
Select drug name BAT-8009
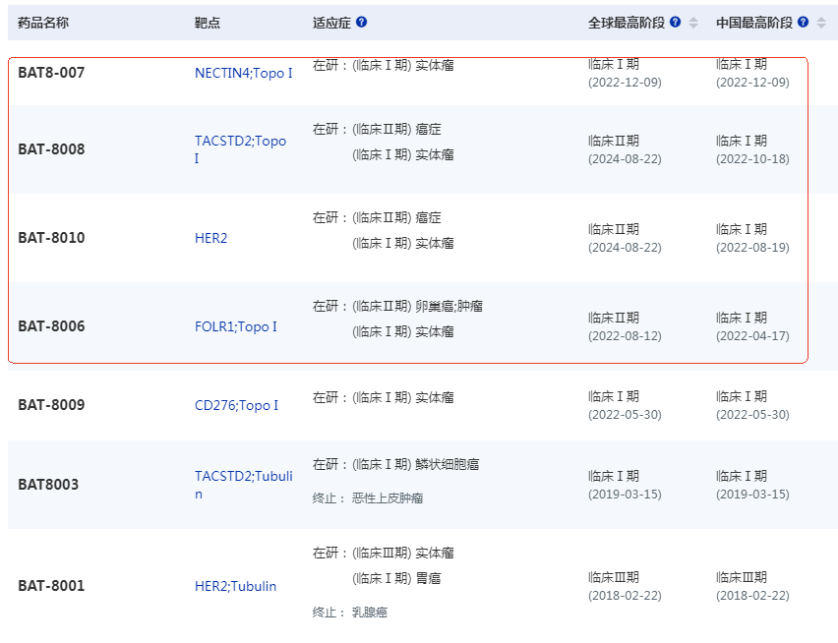(51, 405)
